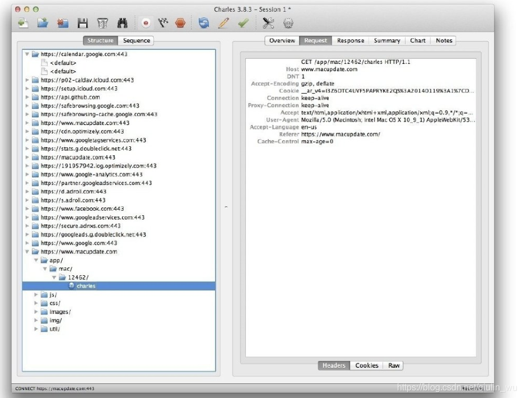Click the Host header value www.macupdate.com
Screen dimensions: 522x398
[x=329, y=70]
